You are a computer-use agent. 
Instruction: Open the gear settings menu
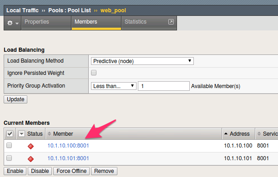point(12,23)
